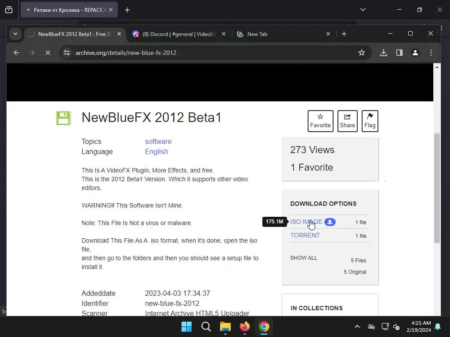Download the ISO IMAGE file
450x337 pixels.
pyautogui.click(x=306, y=222)
